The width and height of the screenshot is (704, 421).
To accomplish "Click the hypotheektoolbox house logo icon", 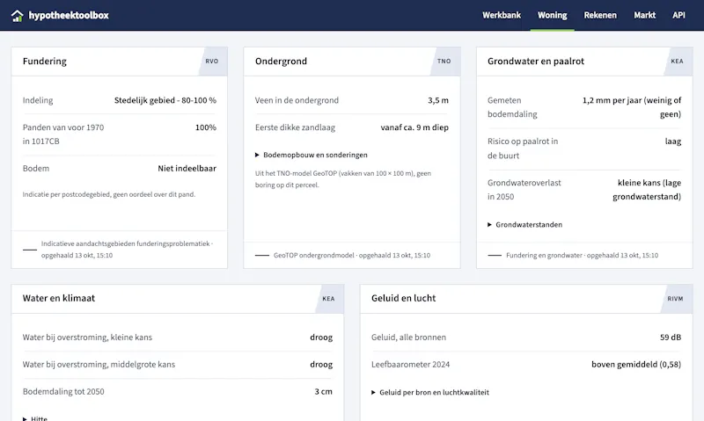I will (x=17, y=16).
